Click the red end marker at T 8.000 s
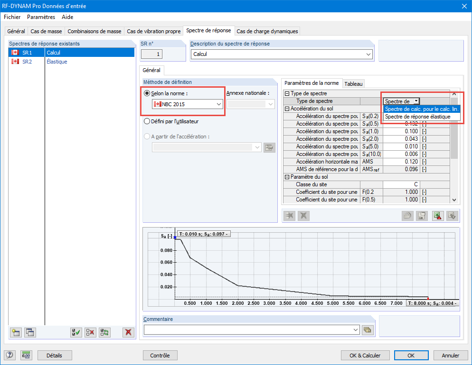 tap(428, 298)
